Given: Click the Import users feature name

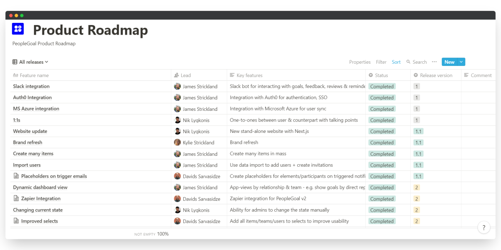Looking at the screenshot, I should tap(27, 165).
